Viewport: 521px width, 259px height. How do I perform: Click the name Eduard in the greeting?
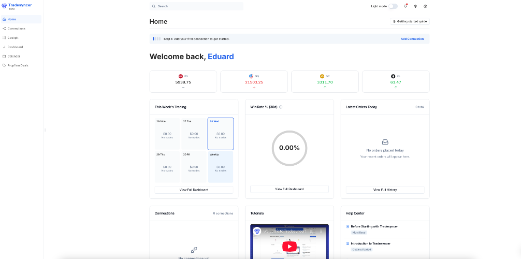tap(221, 56)
